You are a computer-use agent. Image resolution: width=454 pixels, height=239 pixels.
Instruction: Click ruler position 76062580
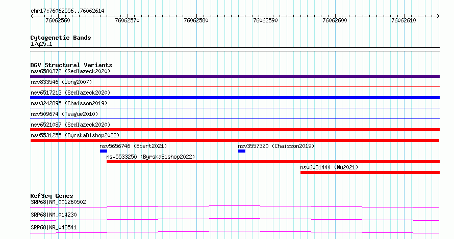coord(196,20)
